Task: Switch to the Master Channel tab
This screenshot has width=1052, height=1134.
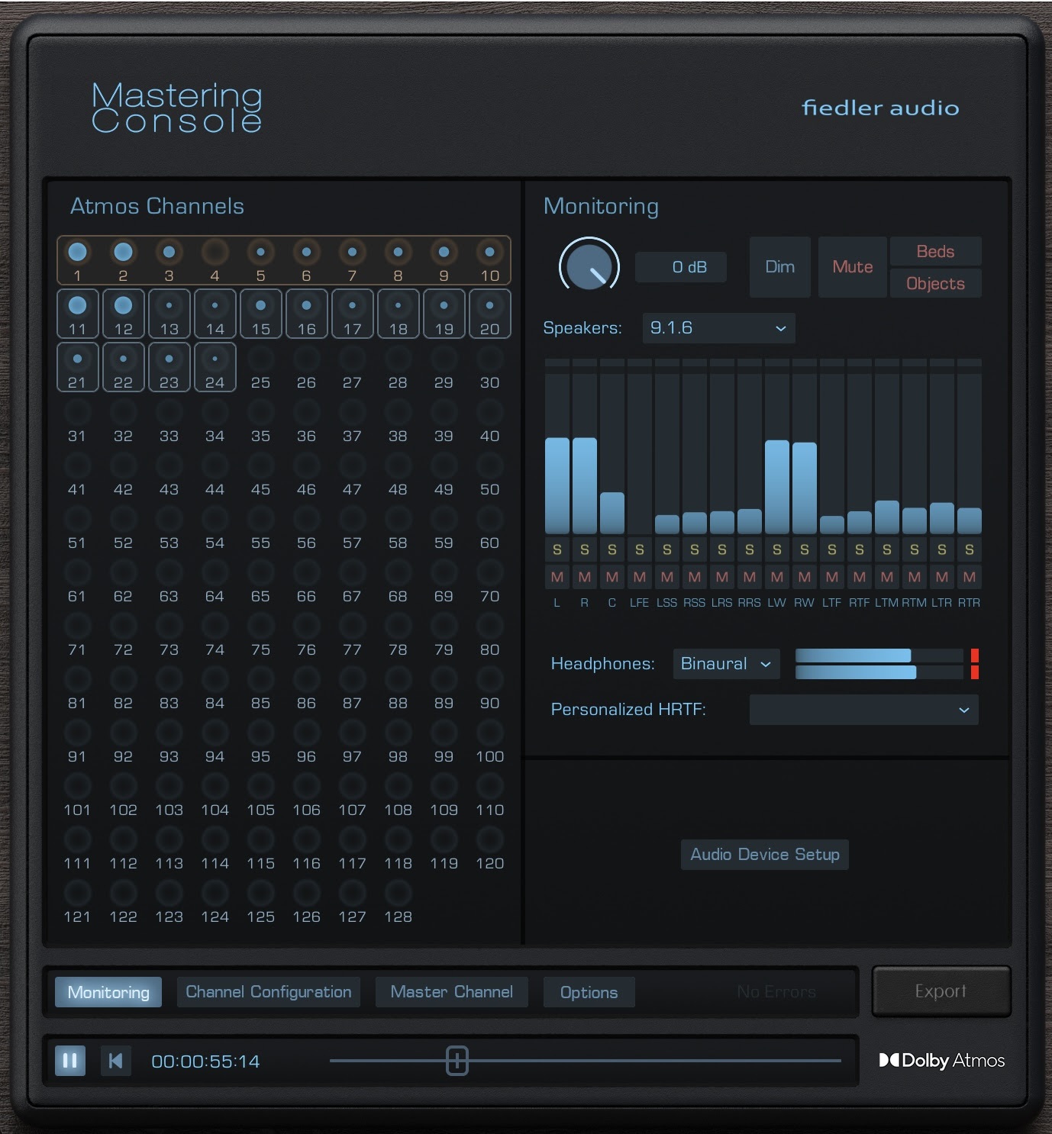Action: [451, 991]
